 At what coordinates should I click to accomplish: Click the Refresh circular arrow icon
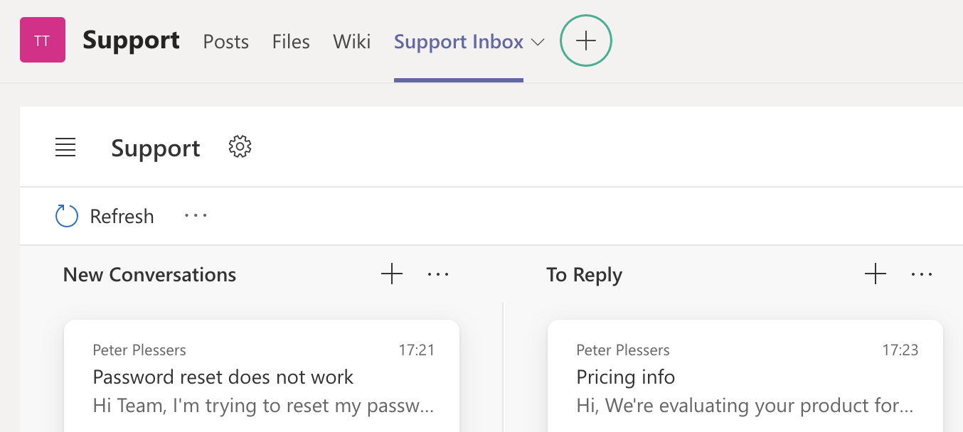coord(67,216)
